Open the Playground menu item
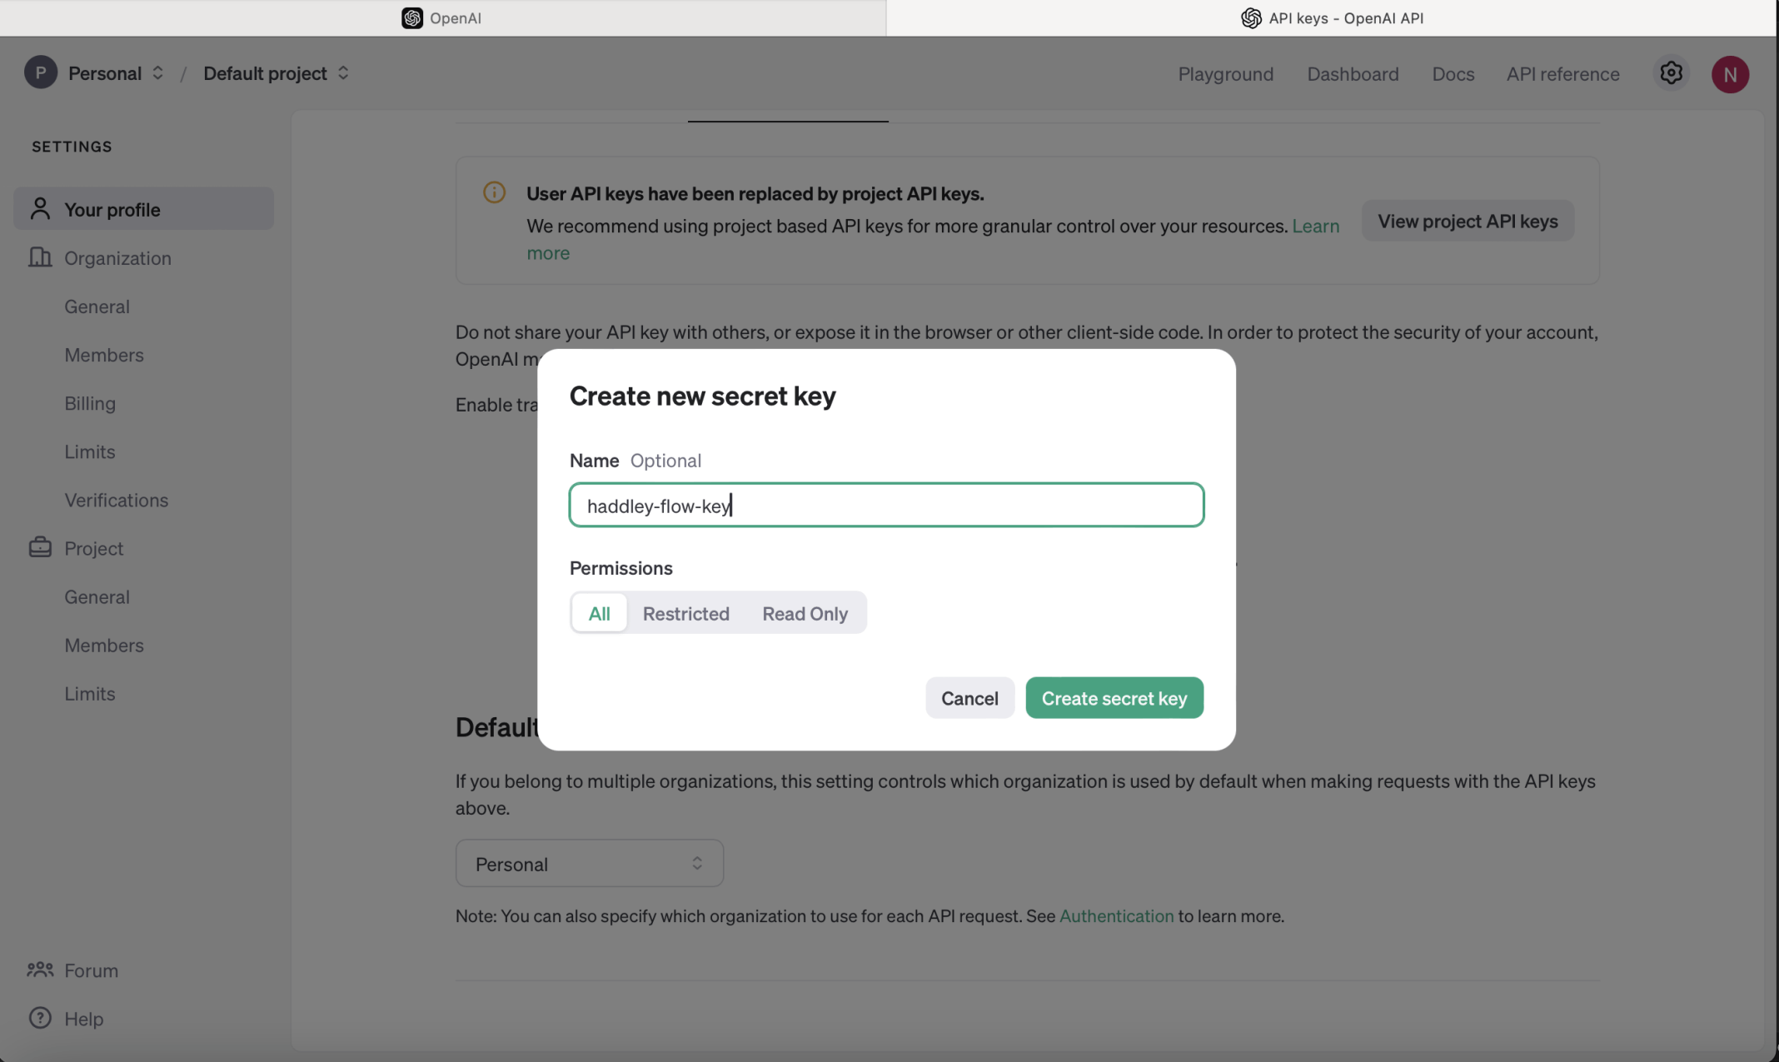The image size is (1779, 1062). 1225,74
